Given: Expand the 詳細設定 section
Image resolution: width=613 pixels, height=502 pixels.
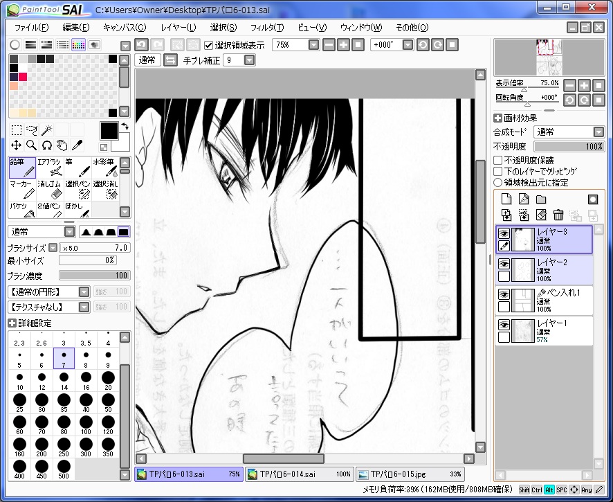Looking at the screenshot, I should pos(12,323).
